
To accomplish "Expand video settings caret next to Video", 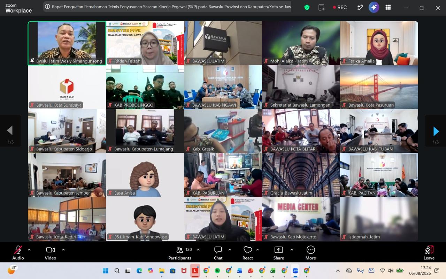I will (x=63, y=250).
